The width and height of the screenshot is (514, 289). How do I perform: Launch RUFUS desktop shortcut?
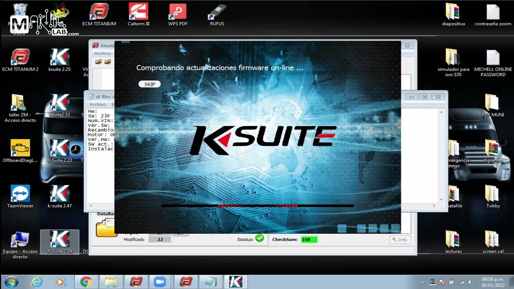(x=217, y=15)
